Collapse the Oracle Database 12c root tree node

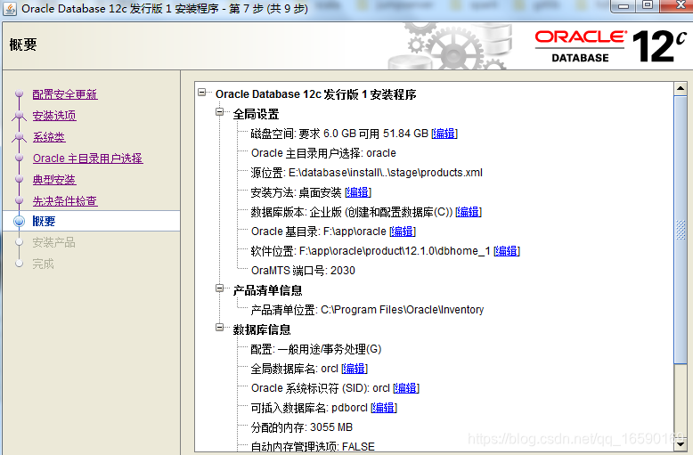click(x=202, y=93)
